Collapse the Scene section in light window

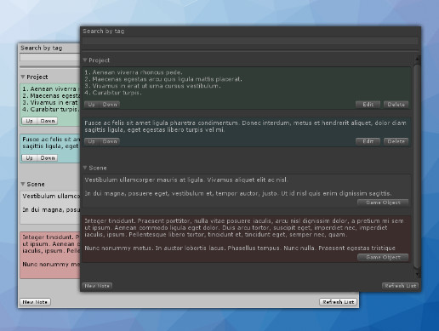click(x=23, y=184)
